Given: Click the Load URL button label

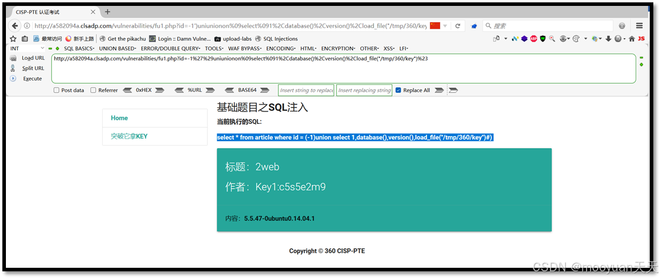Looking at the screenshot, I should point(33,58).
